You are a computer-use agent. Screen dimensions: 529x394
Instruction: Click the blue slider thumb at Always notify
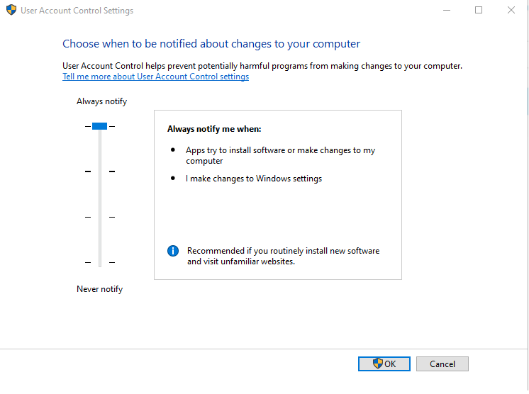point(99,126)
